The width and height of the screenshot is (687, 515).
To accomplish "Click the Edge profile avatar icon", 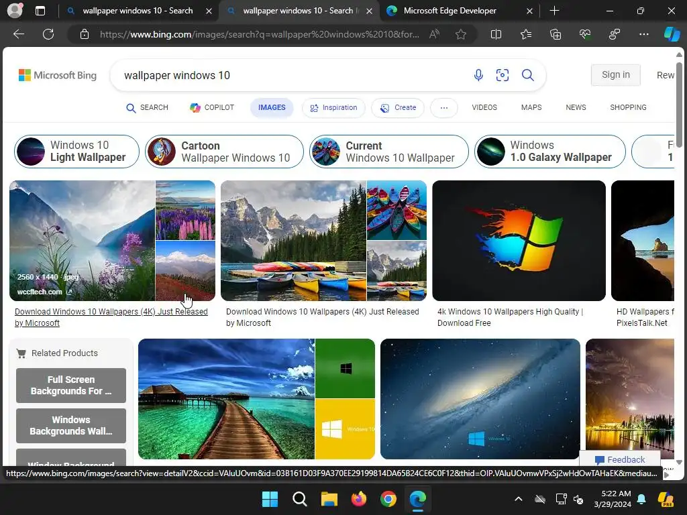I will click(x=15, y=11).
